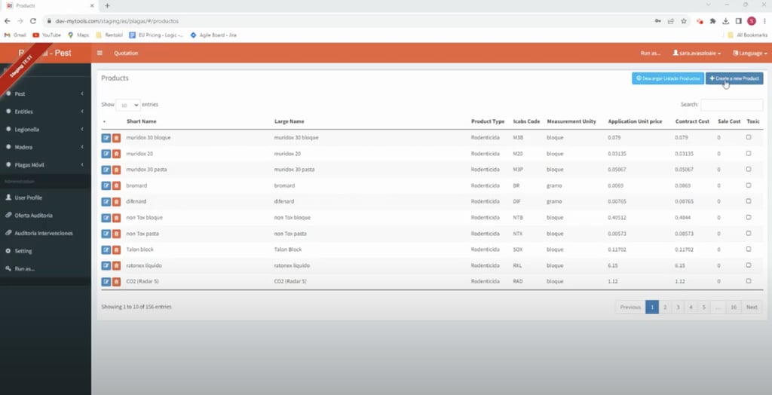Go to page 2 of results
The height and width of the screenshot is (395, 772).
[x=665, y=307]
